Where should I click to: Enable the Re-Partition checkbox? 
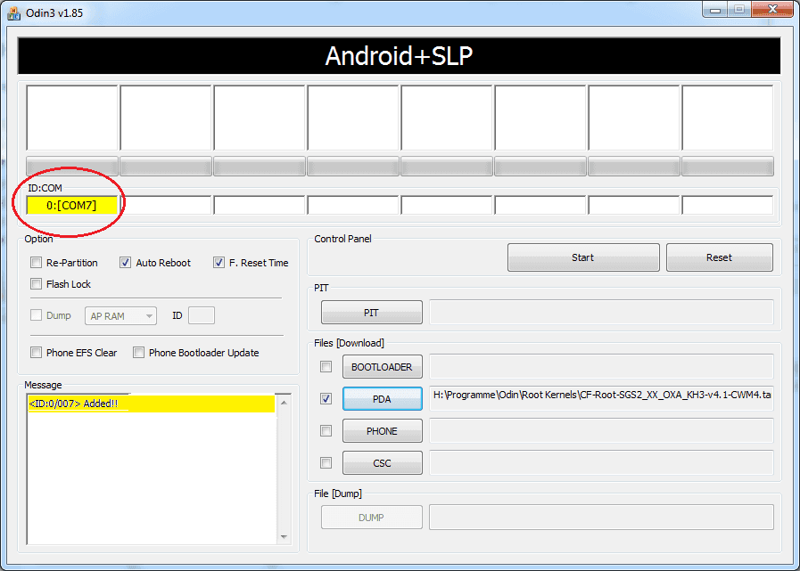(x=36, y=263)
